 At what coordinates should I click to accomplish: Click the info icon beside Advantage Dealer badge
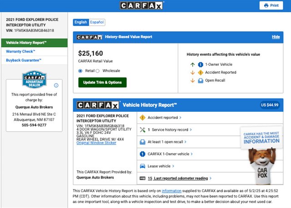56,85
